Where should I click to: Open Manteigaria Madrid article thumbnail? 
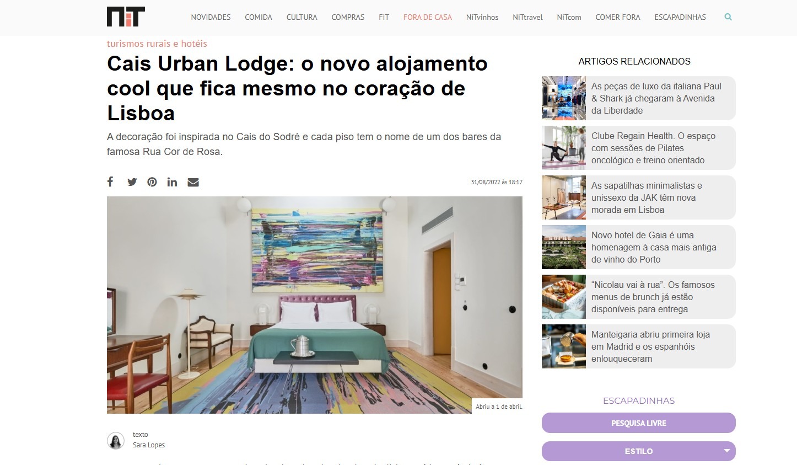click(x=564, y=346)
